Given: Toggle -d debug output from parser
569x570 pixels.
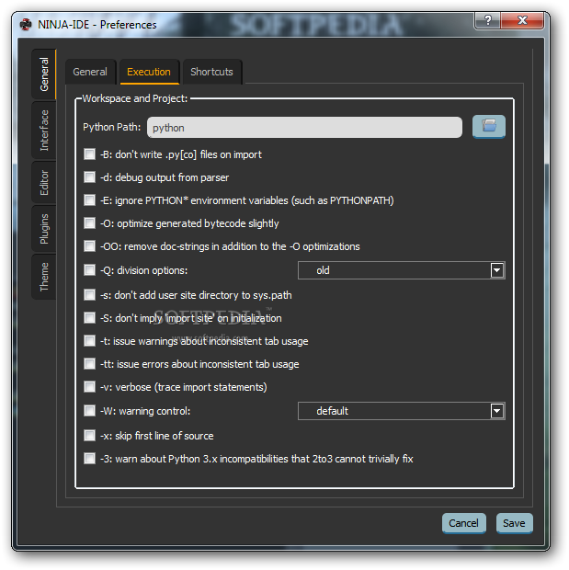Looking at the screenshot, I should 89,177.
